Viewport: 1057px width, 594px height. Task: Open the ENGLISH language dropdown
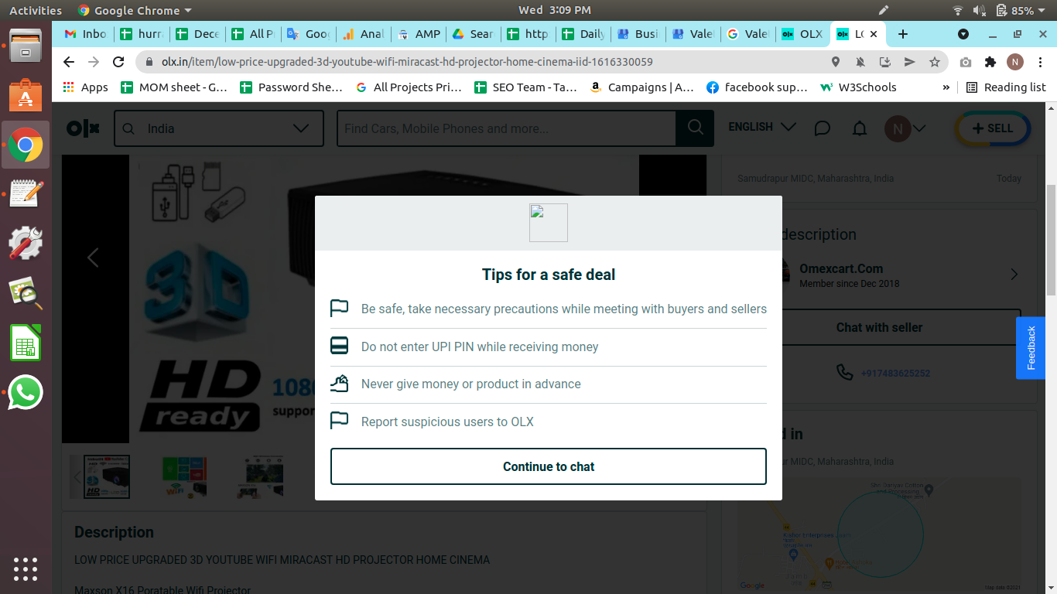click(761, 127)
